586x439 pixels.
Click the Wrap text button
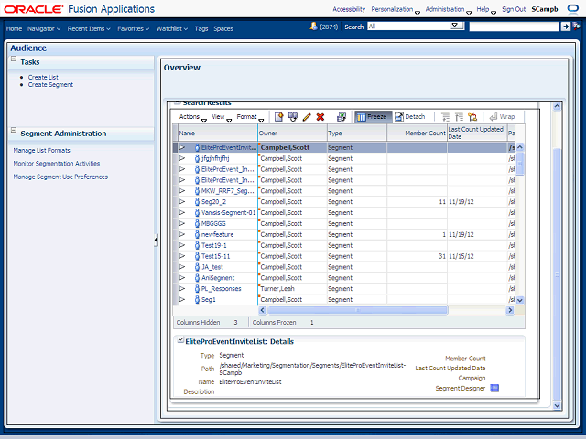(502, 117)
